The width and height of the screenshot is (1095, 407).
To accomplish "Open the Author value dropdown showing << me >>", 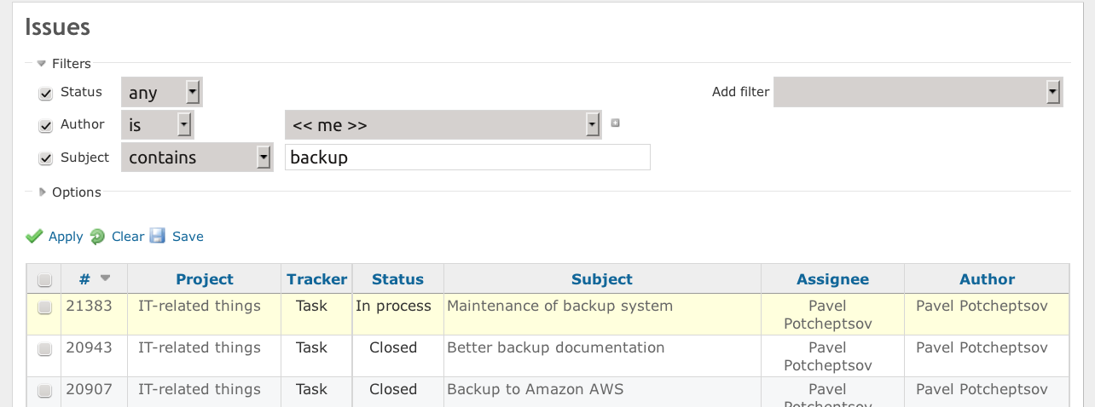I will 443,124.
